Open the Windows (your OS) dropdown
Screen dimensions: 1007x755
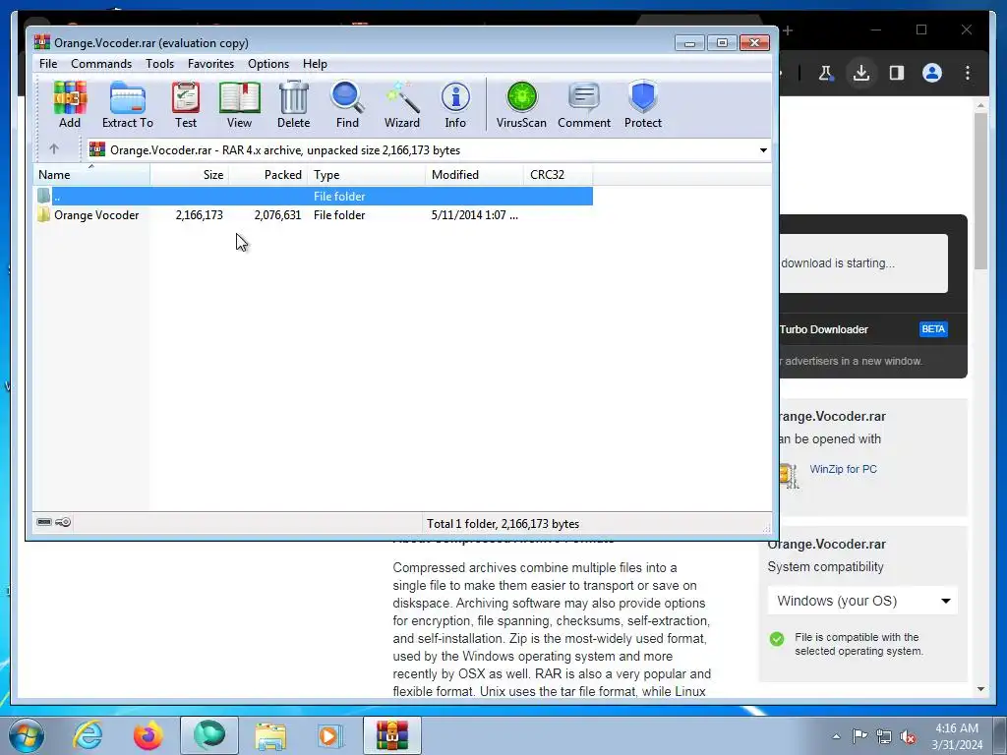click(862, 601)
